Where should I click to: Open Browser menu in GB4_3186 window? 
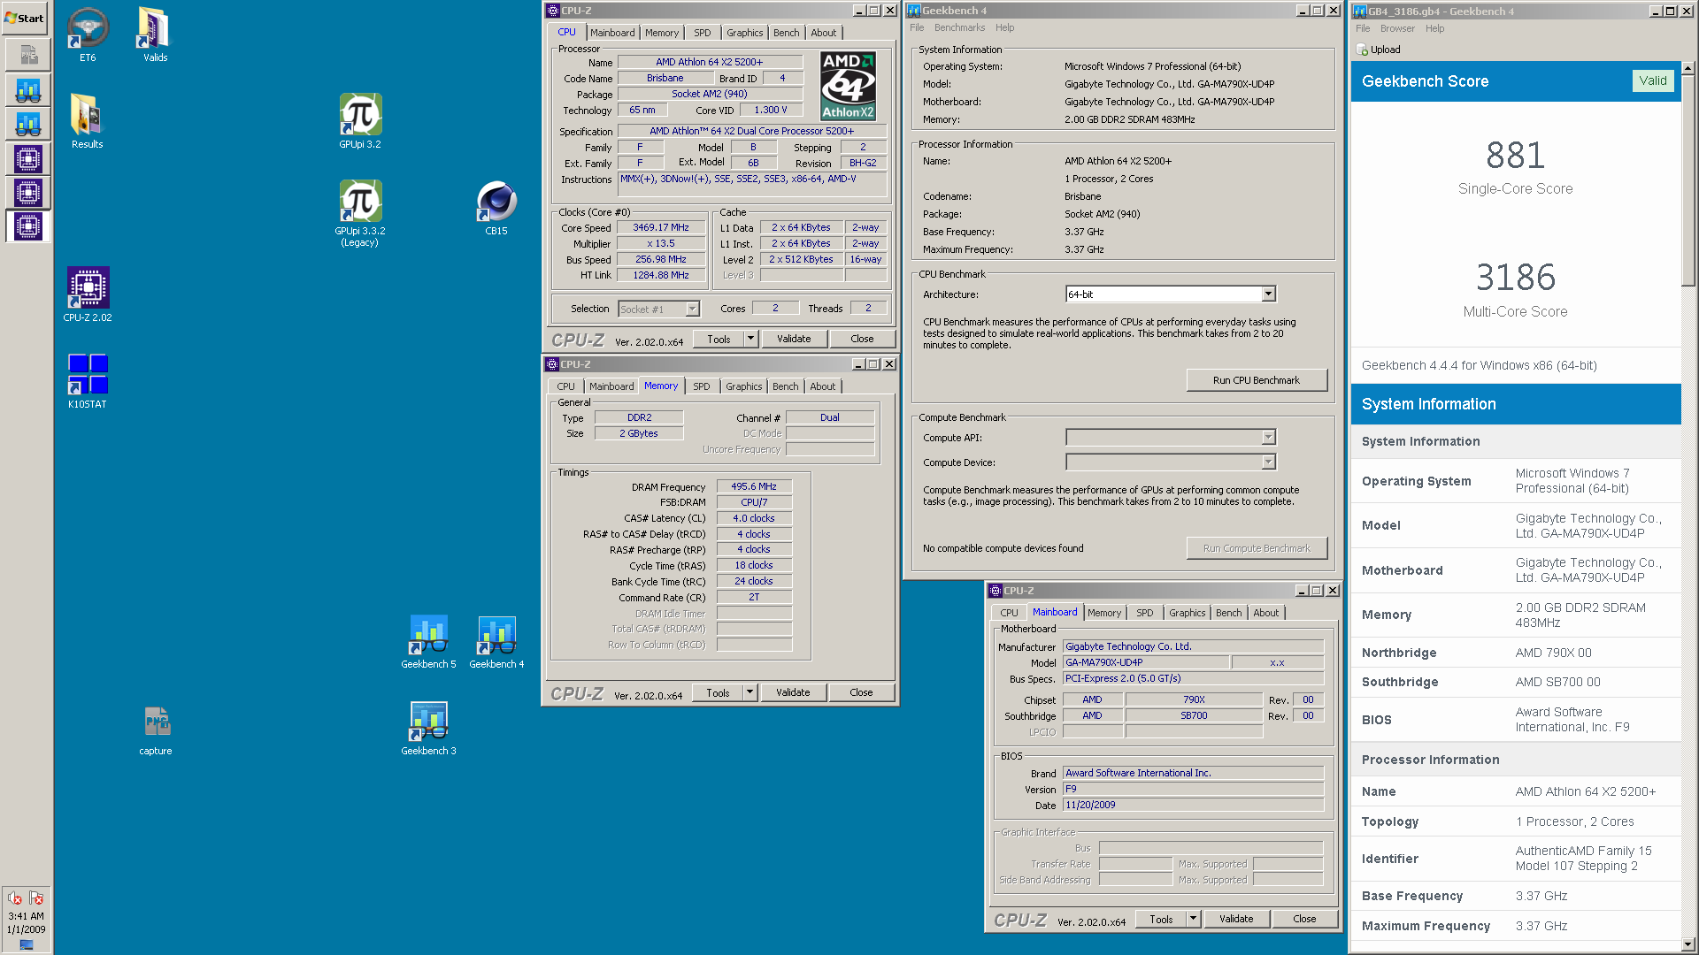(1397, 28)
